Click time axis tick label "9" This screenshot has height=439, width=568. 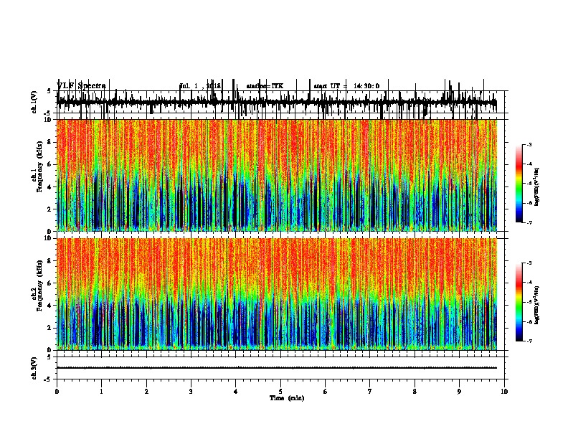click(459, 392)
